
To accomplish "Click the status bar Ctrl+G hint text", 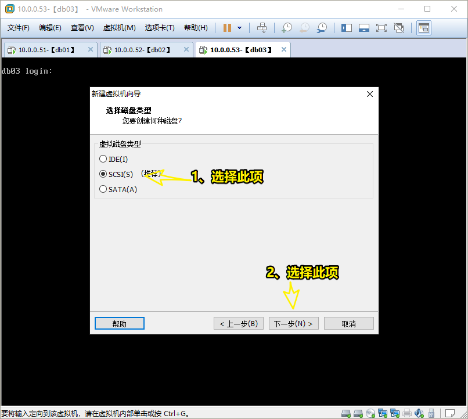I will pos(95,414).
